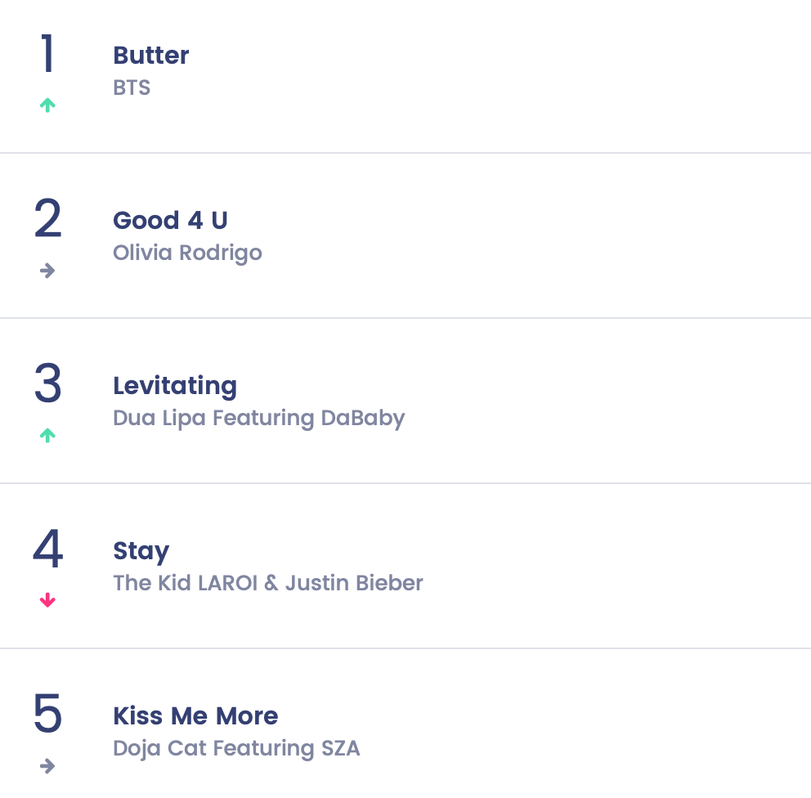811x798 pixels.
Task: Click the pink down arrow under rank 4
Action: click(47, 600)
